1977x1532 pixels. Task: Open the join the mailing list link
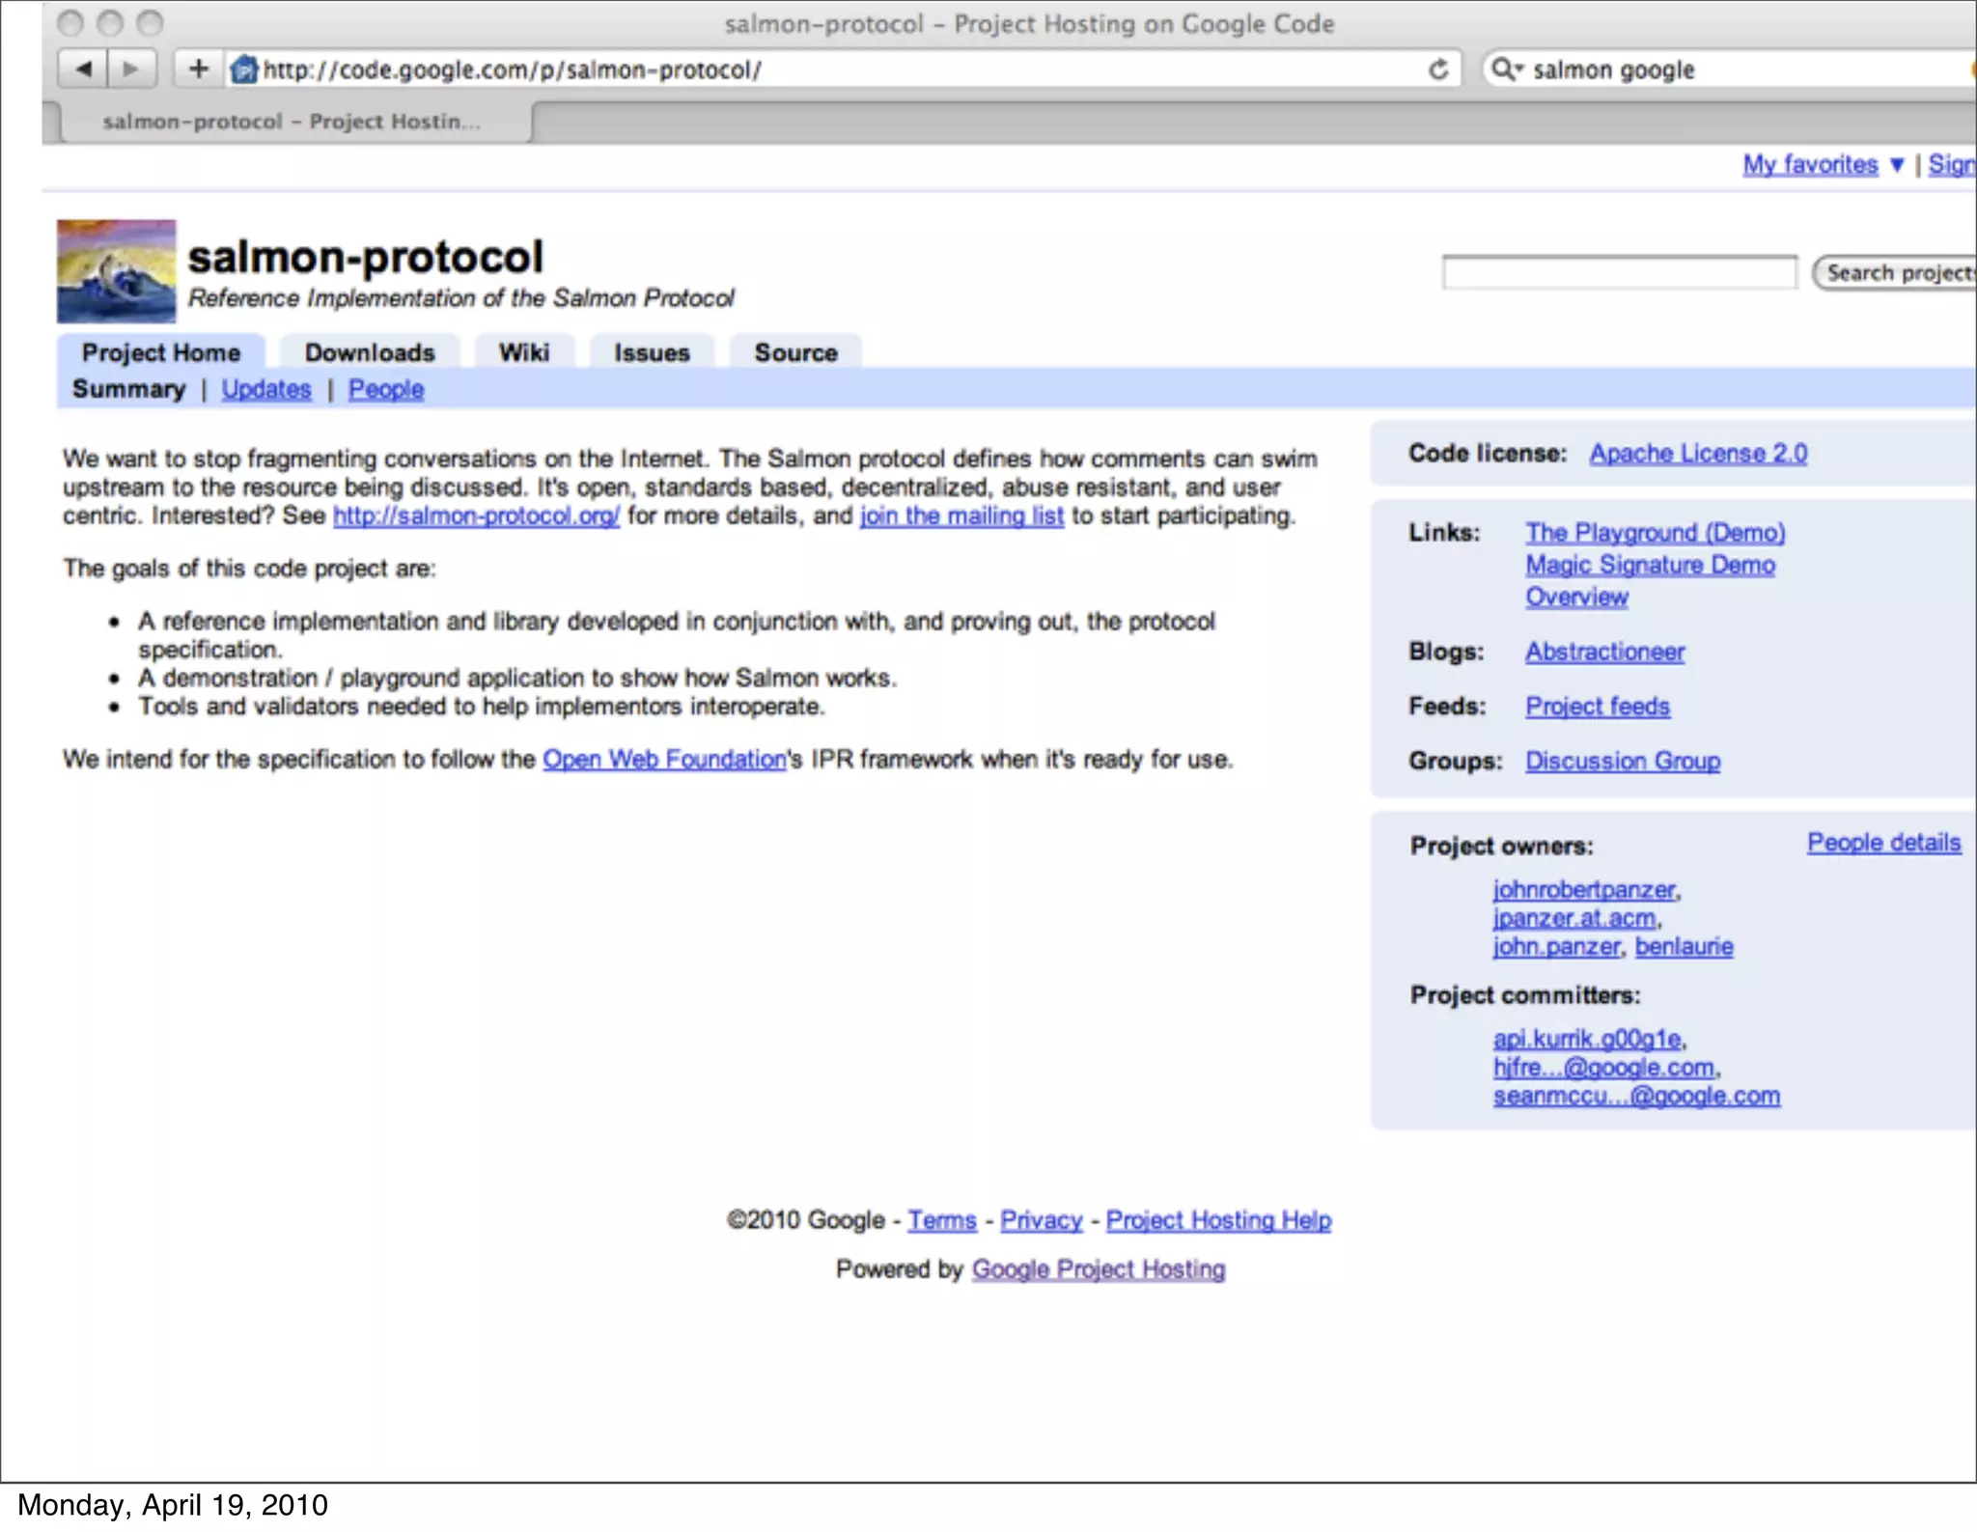(961, 516)
